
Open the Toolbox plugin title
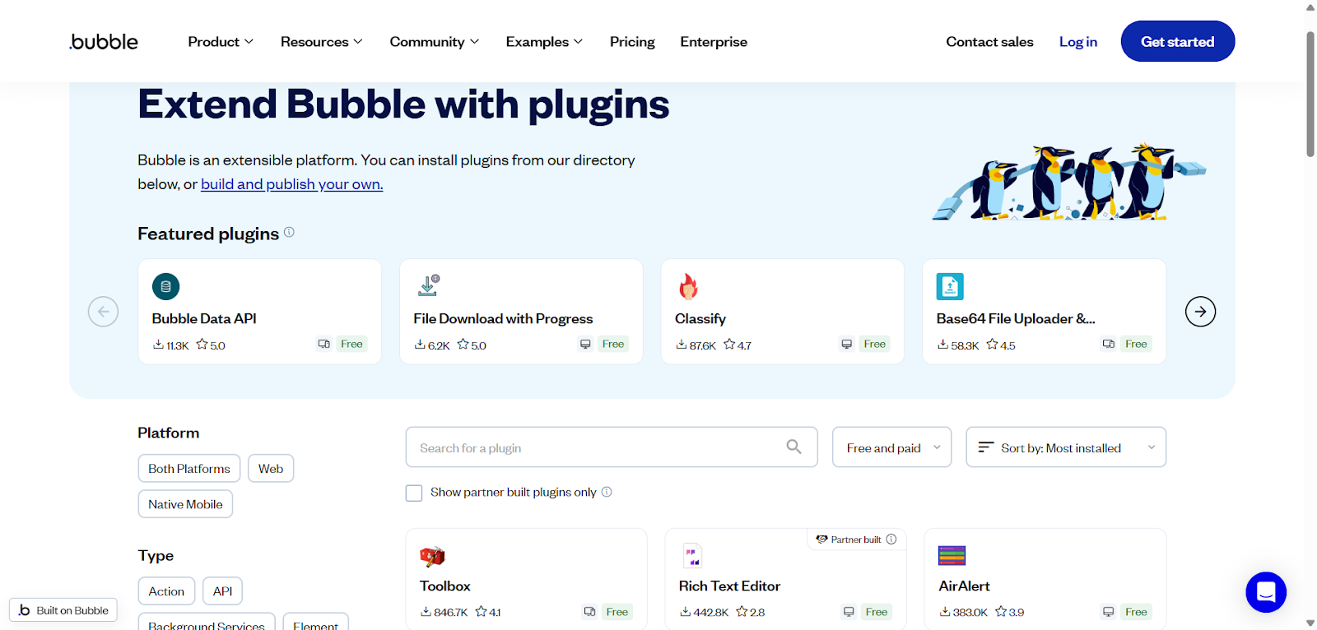[445, 586]
